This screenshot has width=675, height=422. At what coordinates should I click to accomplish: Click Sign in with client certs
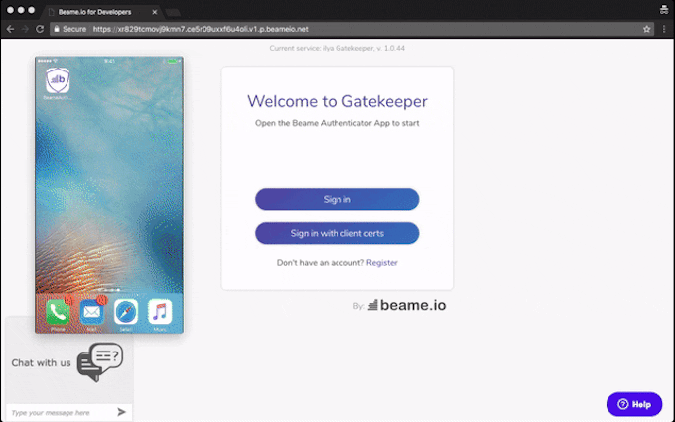pos(337,233)
